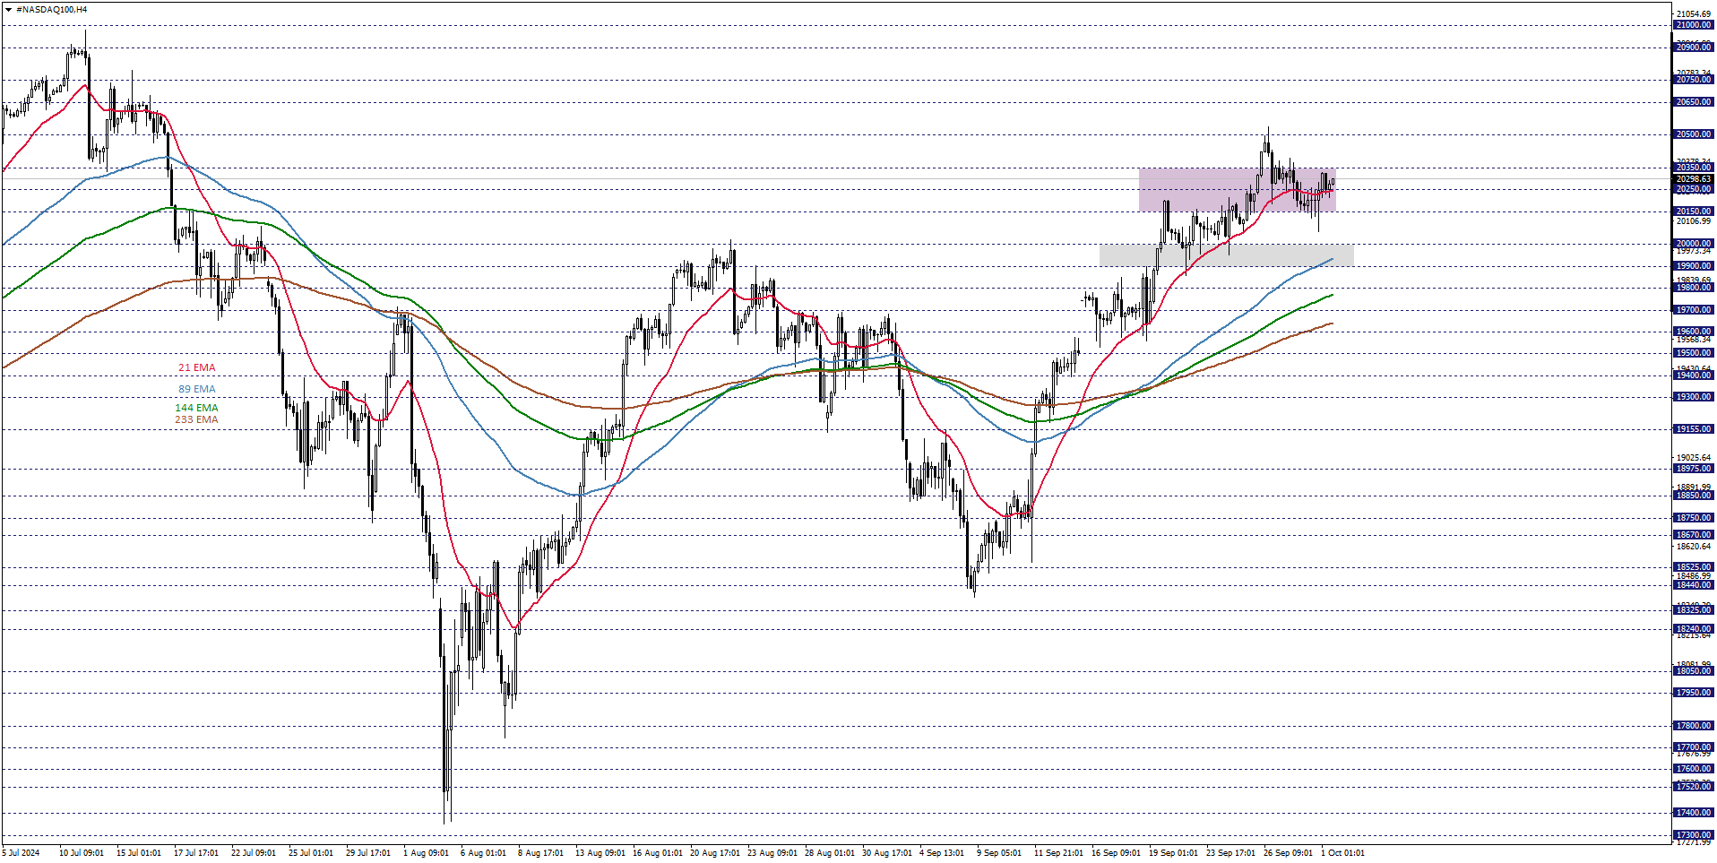Image resolution: width=1717 pixels, height=863 pixels.
Task: Click the 17800.00 price level label
Action: [x=1694, y=726]
